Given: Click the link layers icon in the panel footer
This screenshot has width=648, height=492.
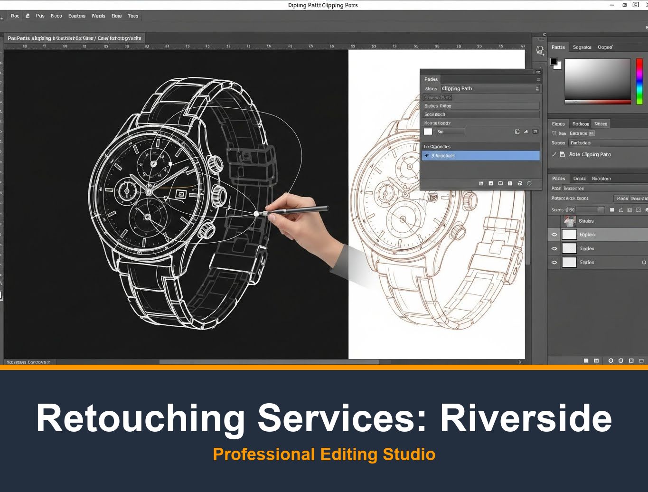Looking at the screenshot, I should pos(585,361).
